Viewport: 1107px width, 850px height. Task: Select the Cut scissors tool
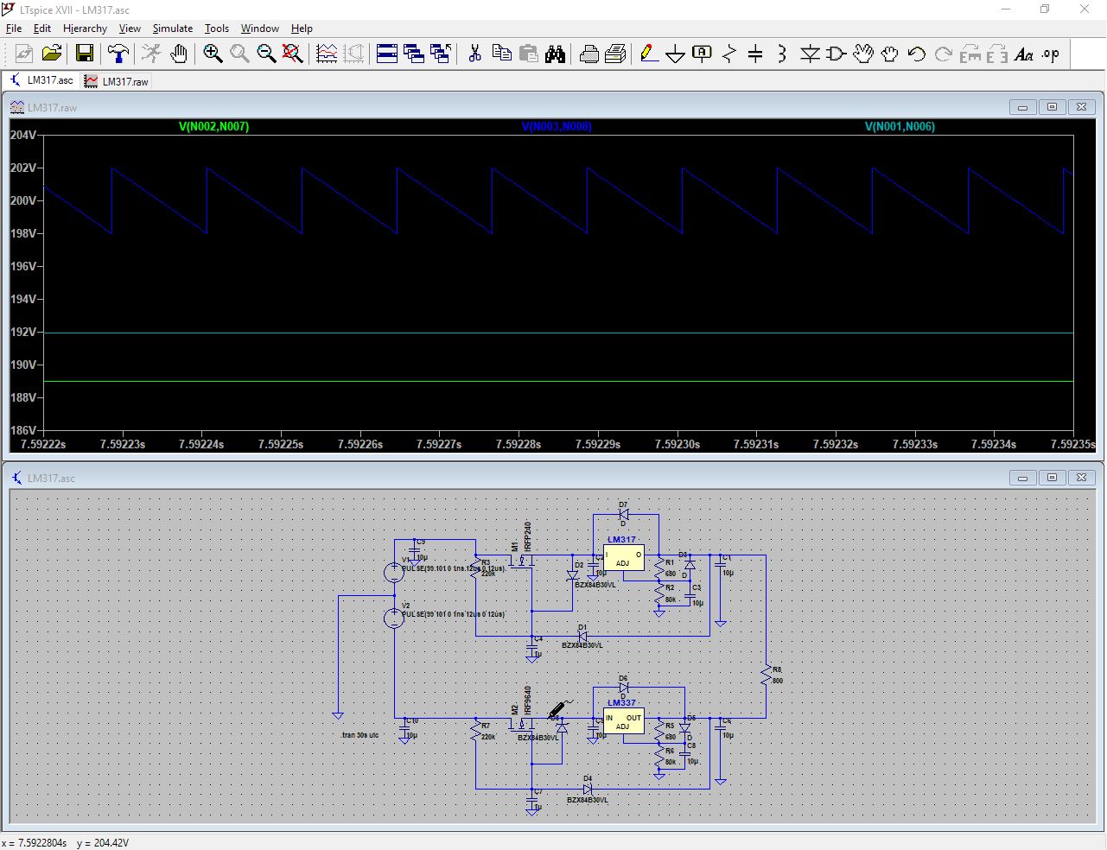pos(474,54)
